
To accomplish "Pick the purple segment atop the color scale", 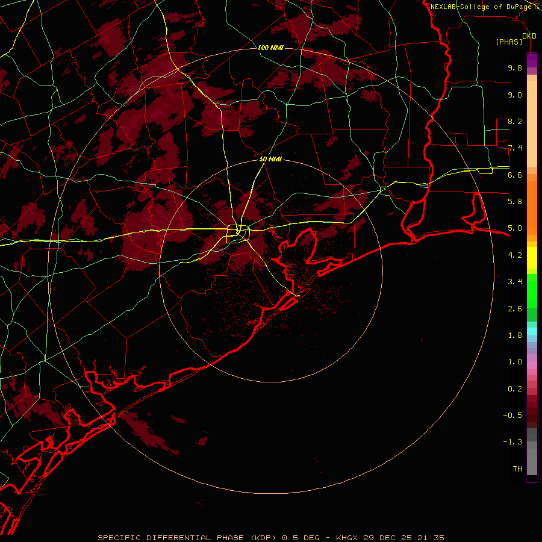I will click(532, 60).
